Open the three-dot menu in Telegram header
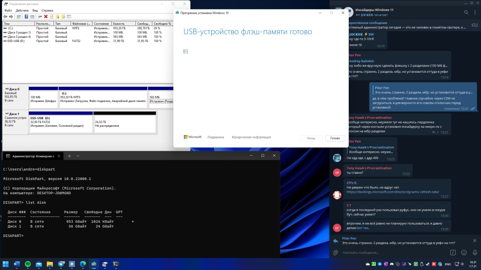 point(475,12)
